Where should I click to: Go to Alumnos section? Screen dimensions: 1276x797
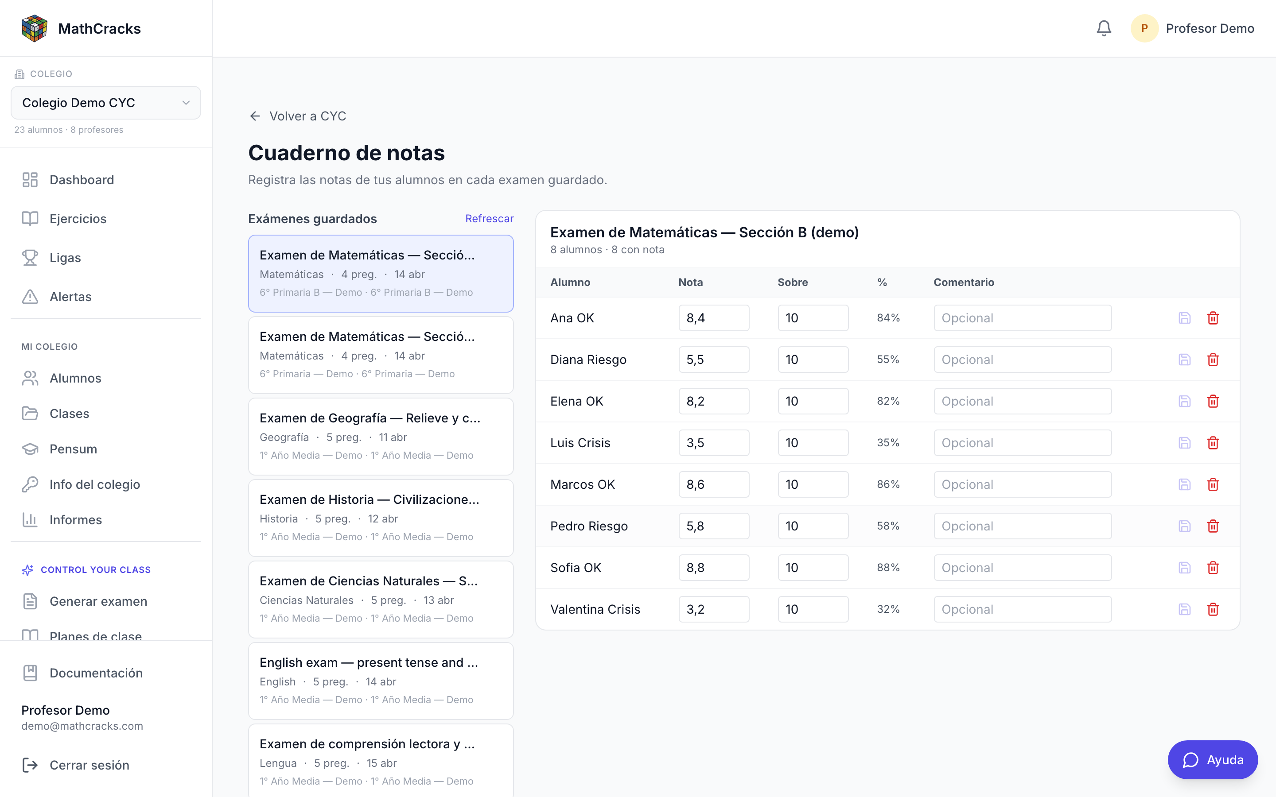click(x=105, y=378)
